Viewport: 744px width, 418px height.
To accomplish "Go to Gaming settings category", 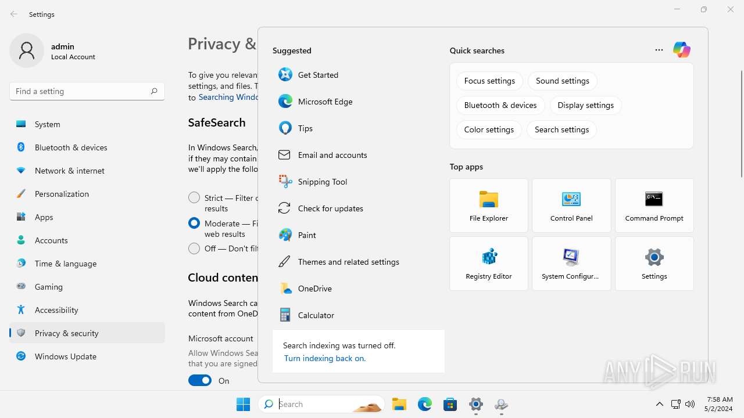I will [87, 287].
